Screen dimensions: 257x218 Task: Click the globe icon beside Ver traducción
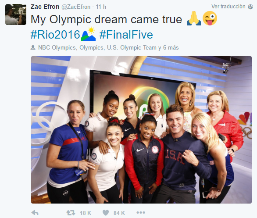point(250,7)
